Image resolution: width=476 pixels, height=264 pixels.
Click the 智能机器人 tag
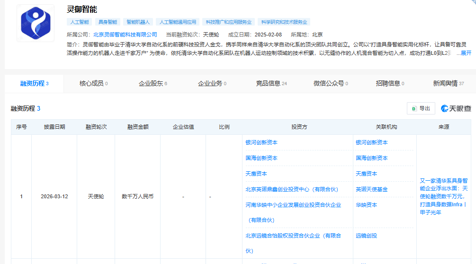click(138, 22)
